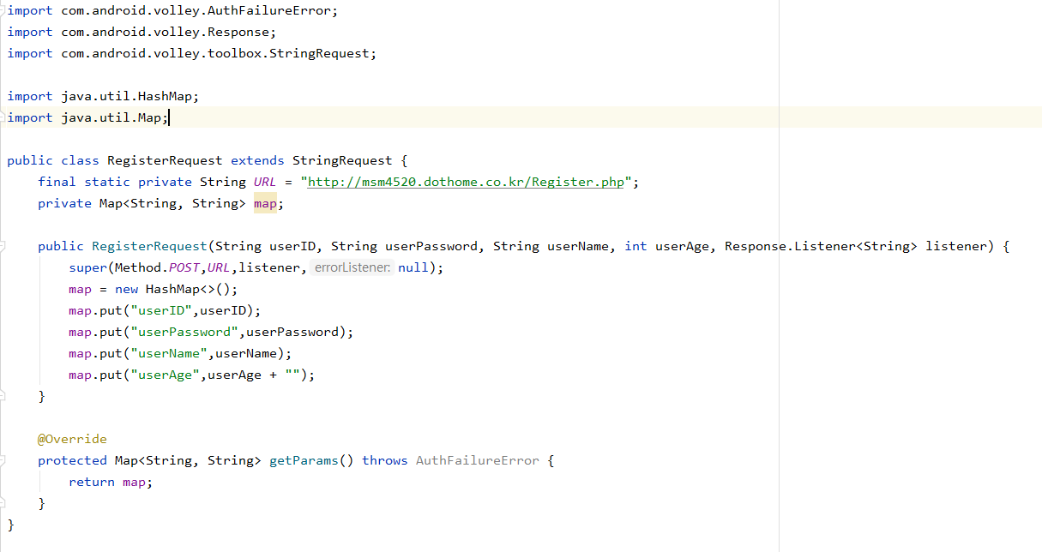
Task: Click the errorListener: inlay parameter hint
Action: (352, 267)
